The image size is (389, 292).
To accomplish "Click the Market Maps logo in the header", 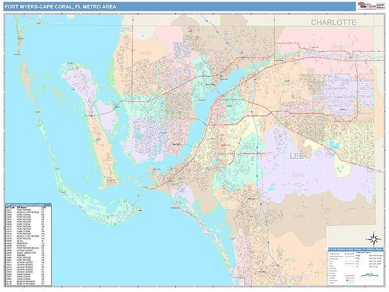I will click(x=369, y=5).
